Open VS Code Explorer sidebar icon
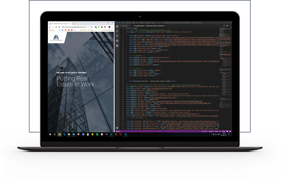The height and width of the screenshot is (181, 282). (117, 26)
